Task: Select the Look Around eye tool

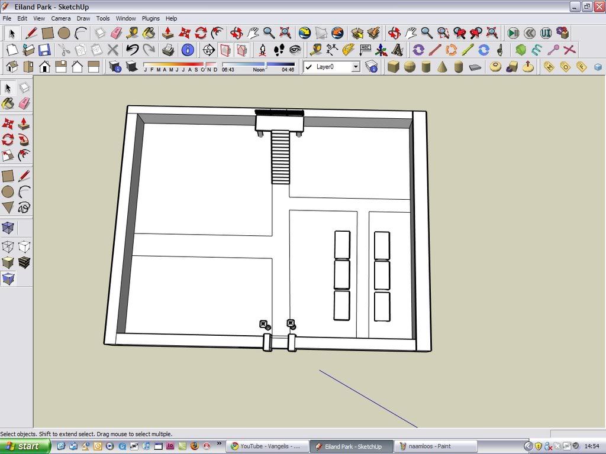Action: click(x=295, y=50)
